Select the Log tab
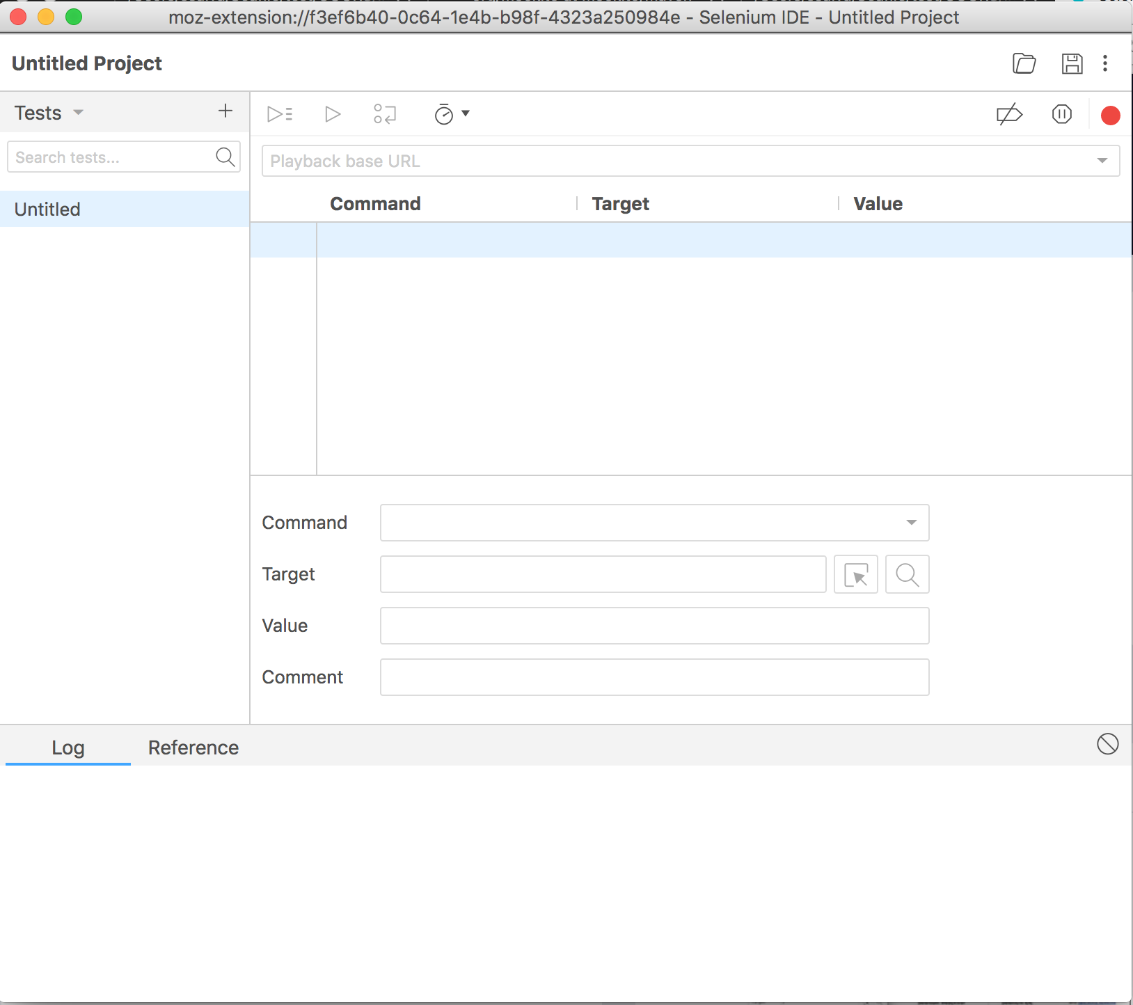This screenshot has width=1133, height=1005. click(x=68, y=747)
